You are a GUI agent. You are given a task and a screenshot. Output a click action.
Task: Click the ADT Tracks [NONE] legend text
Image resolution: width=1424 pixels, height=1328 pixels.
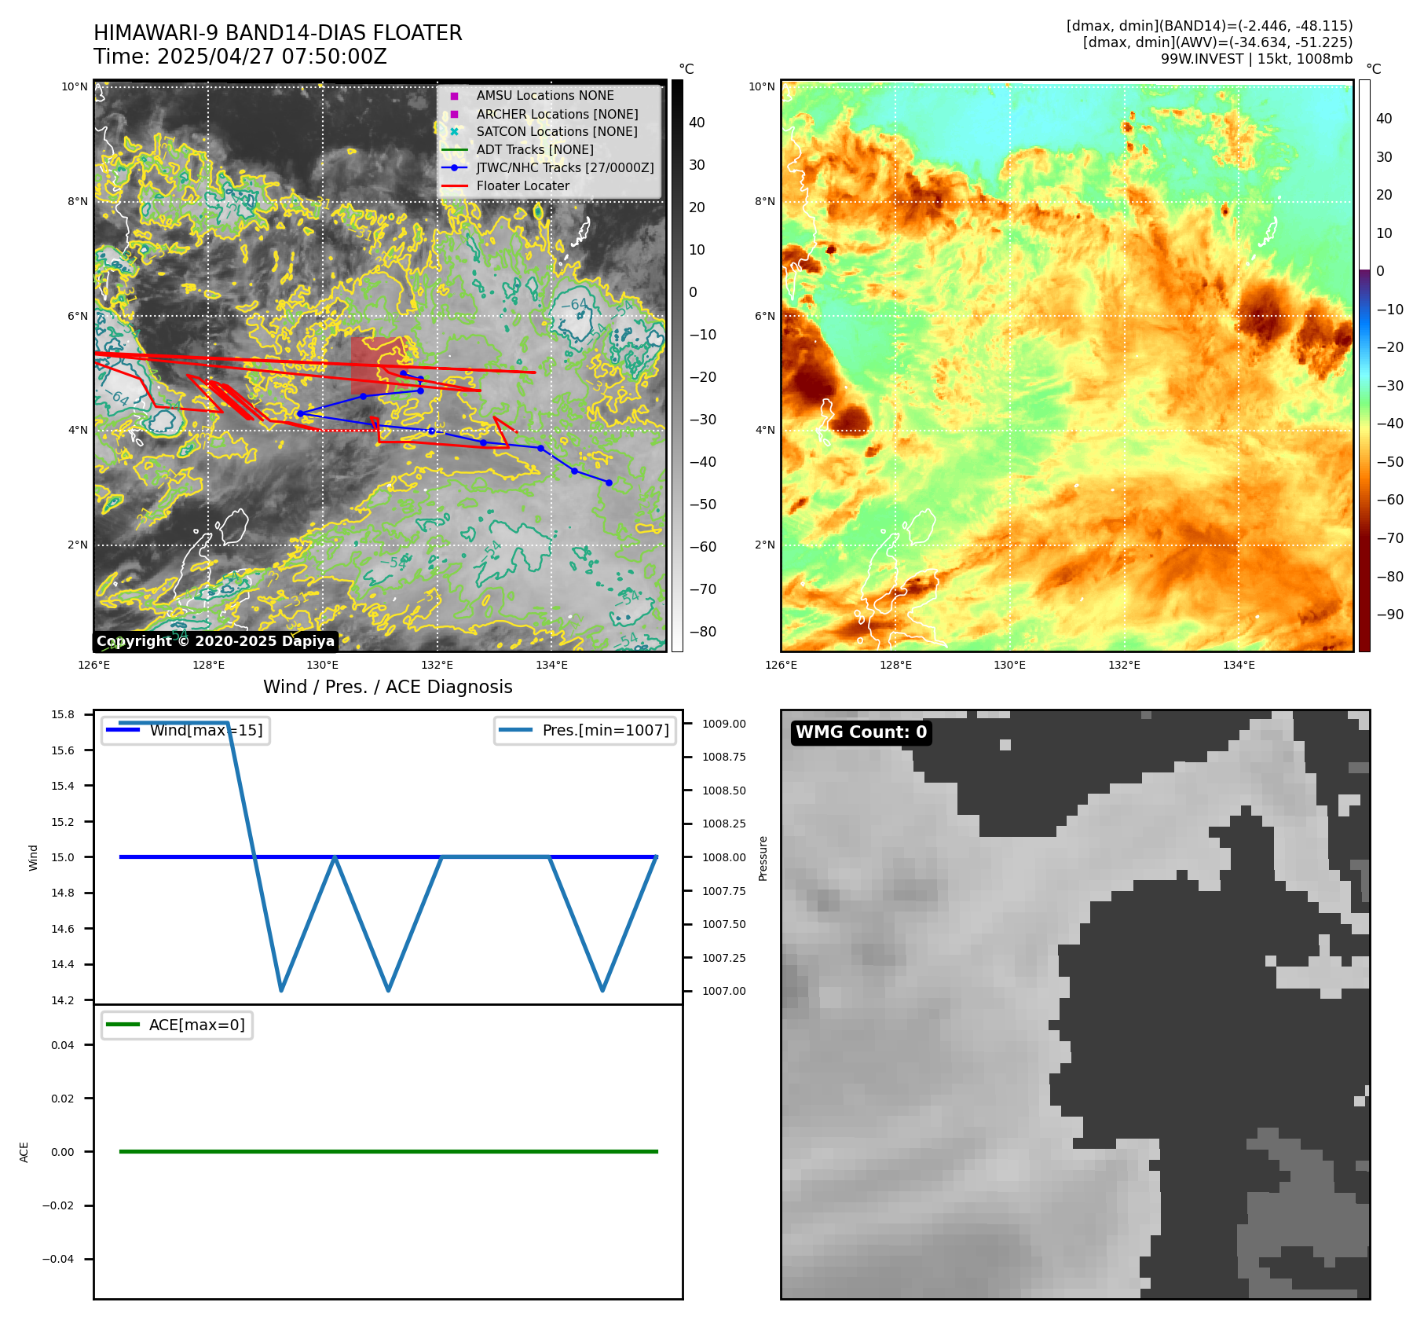pos(535,150)
